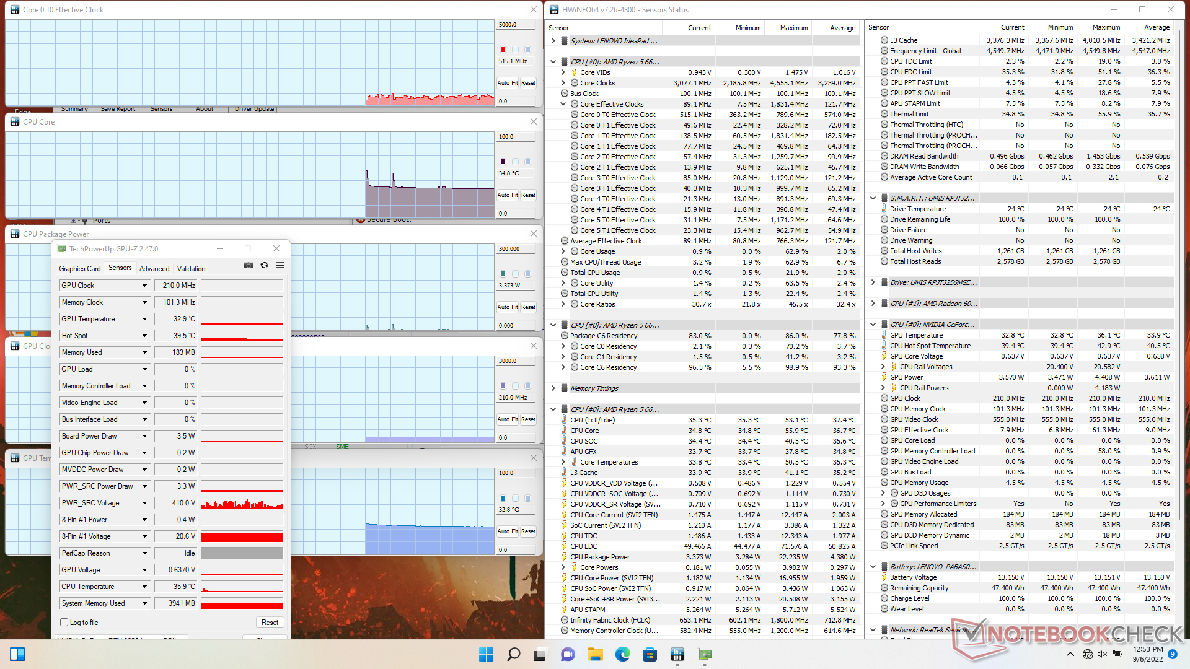Click Reset button in GPU-Z

270,623
